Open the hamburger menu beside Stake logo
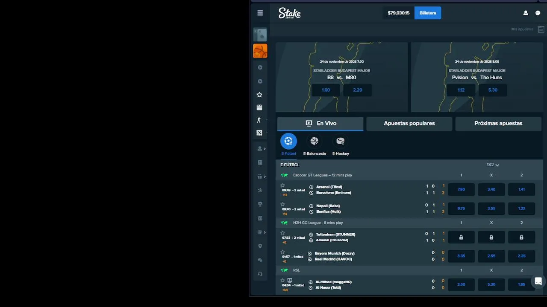This screenshot has width=547, height=307. click(260, 13)
